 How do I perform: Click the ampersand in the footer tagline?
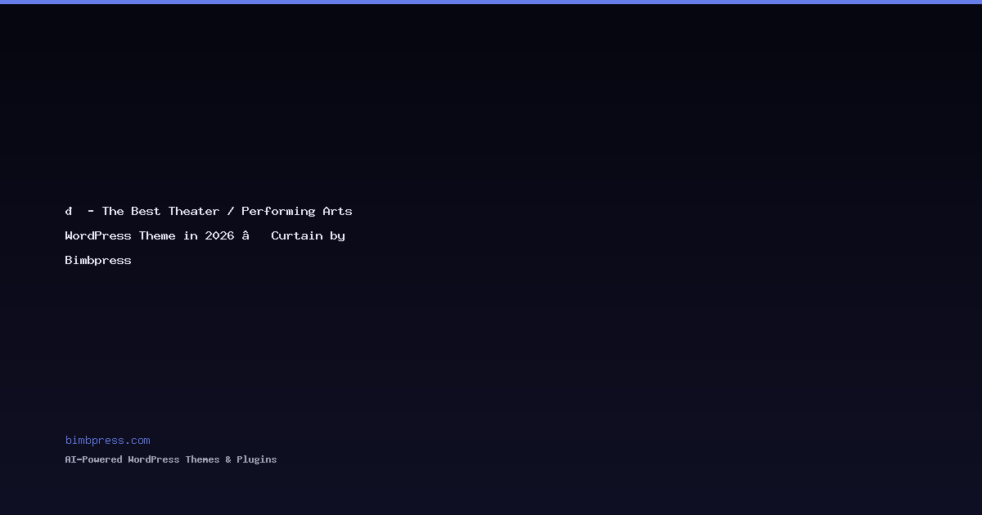click(x=228, y=459)
